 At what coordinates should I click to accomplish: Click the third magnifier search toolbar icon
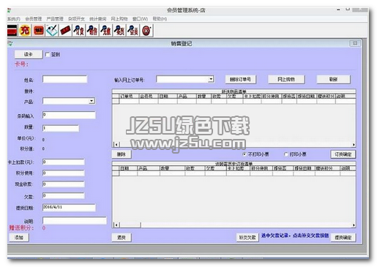pyautogui.click(x=106, y=31)
